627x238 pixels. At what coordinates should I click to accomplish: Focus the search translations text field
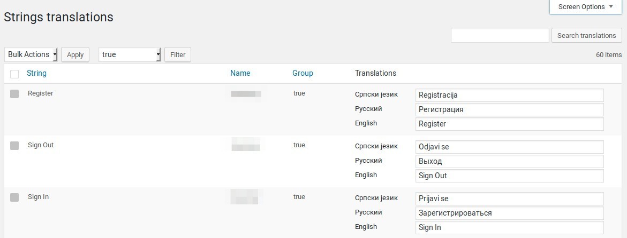pos(500,36)
